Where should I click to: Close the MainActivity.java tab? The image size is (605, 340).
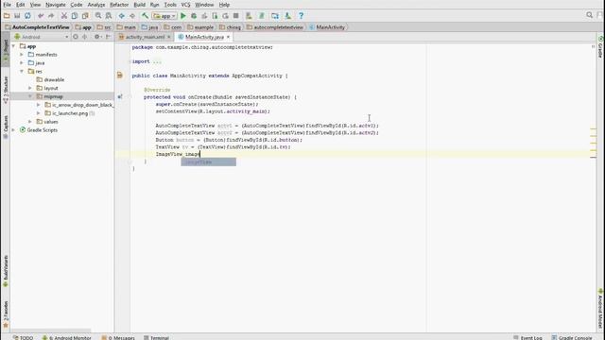[x=228, y=37]
